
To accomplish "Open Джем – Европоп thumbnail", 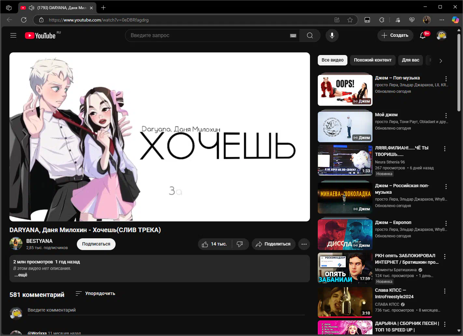I will click(345, 234).
